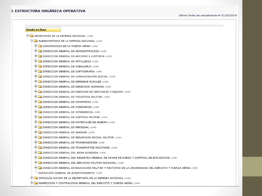Click folder icon of OFICIALÍA MAYOR
The height and width of the screenshot is (196, 262).
coord(36,178)
